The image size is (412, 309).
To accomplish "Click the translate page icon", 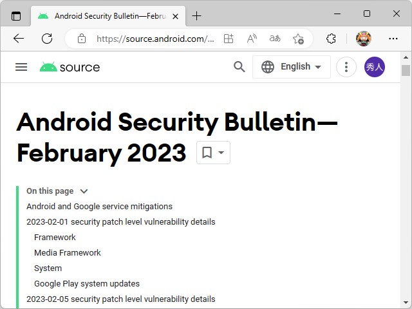I will click(275, 39).
